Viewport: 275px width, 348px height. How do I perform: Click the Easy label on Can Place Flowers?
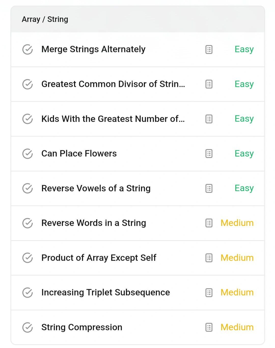coord(244,154)
